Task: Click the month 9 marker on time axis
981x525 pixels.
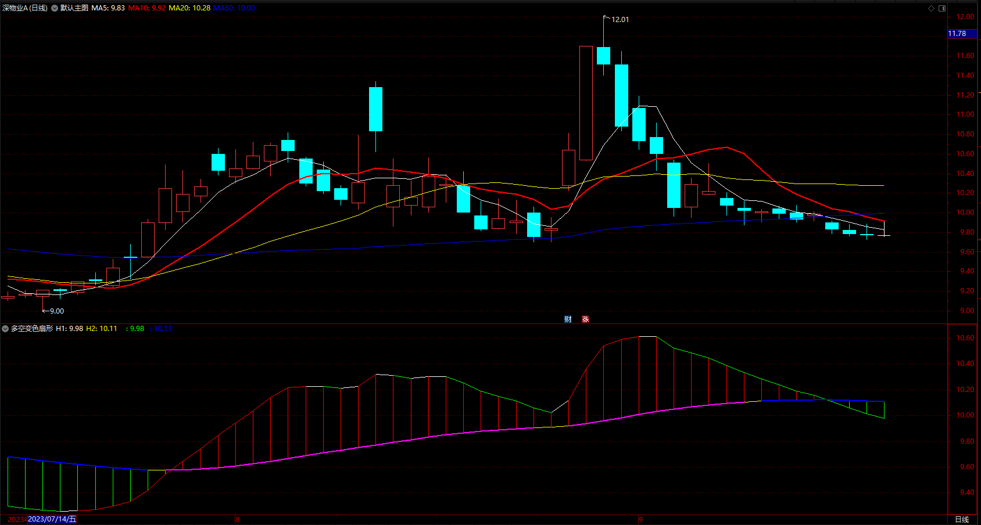Action: 640,519
